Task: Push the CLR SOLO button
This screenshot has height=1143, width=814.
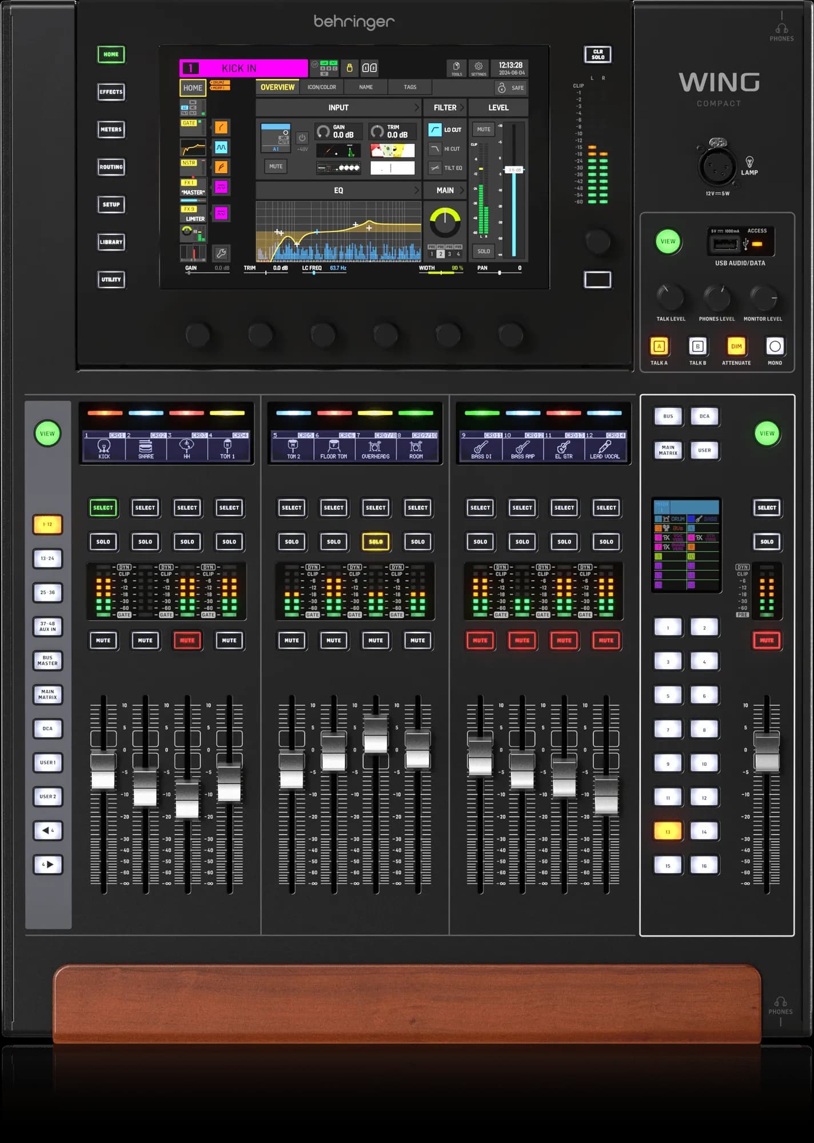Action: [598, 54]
